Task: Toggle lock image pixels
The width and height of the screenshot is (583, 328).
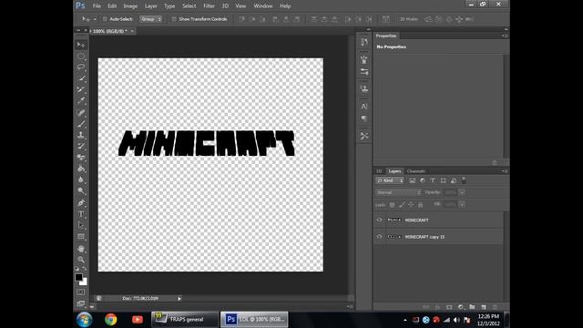Action: pyautogui.click(x=402, y=204)
